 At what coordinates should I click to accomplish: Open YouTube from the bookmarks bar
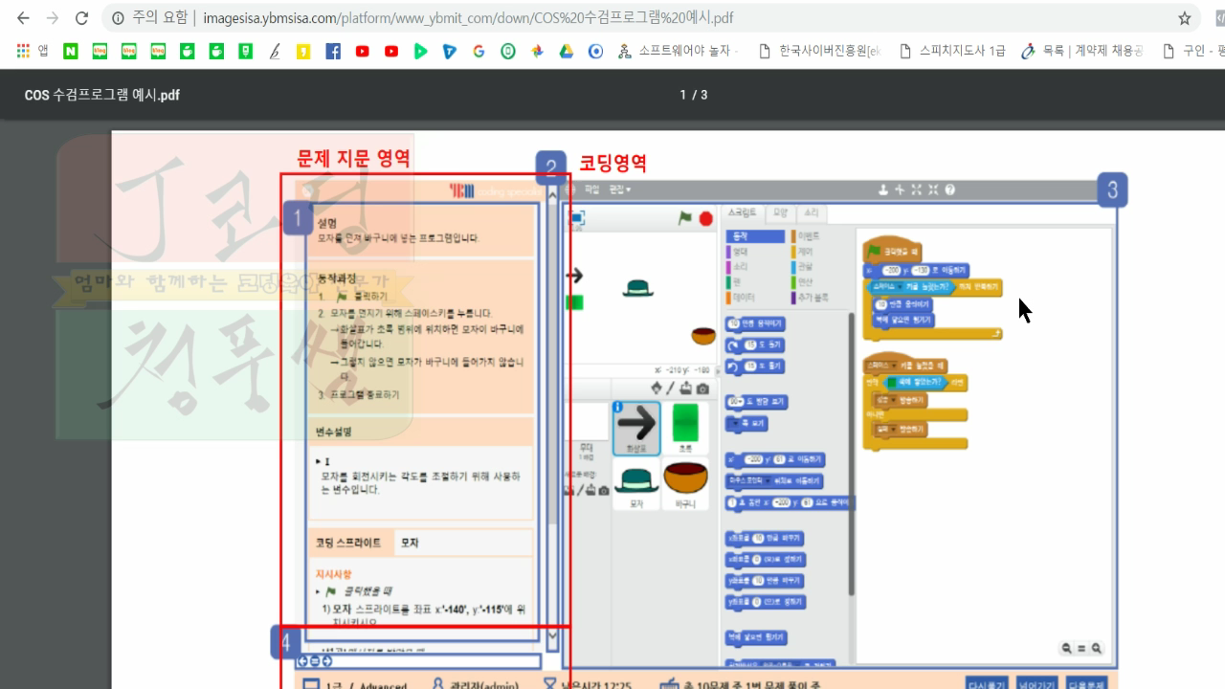362,50
